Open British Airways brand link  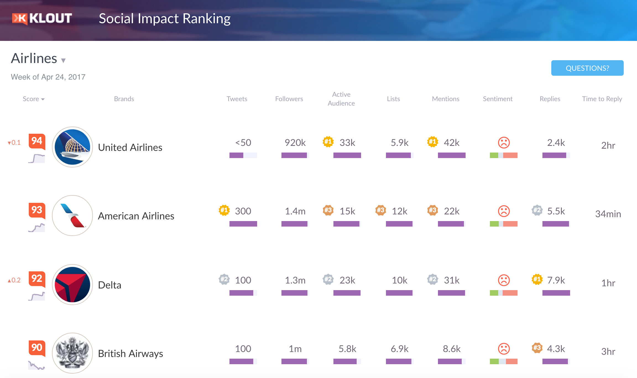click(x=131, y=354)
